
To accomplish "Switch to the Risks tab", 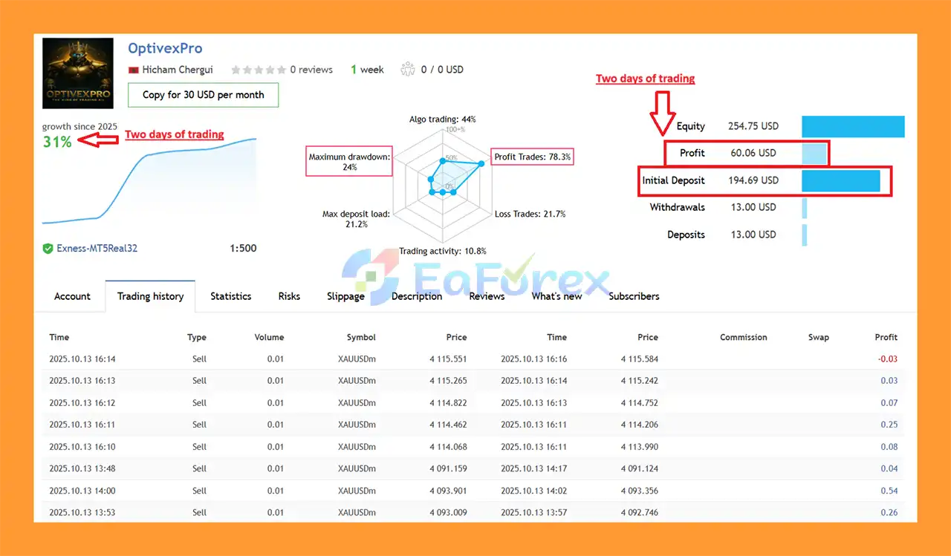I will click(289, 296).
